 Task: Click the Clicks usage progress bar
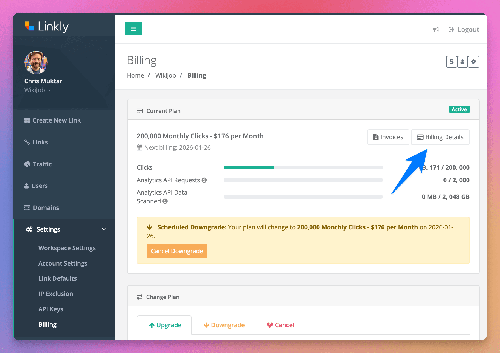point(303,167)
